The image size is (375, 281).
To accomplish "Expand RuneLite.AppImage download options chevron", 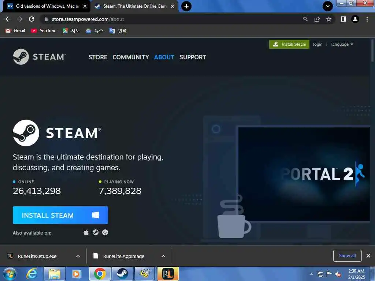I will click(163, 256).
